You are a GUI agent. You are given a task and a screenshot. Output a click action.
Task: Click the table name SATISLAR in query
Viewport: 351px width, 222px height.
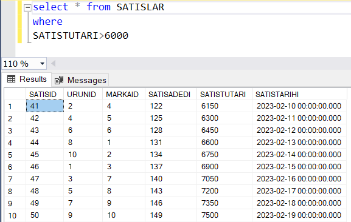[140, 7]
